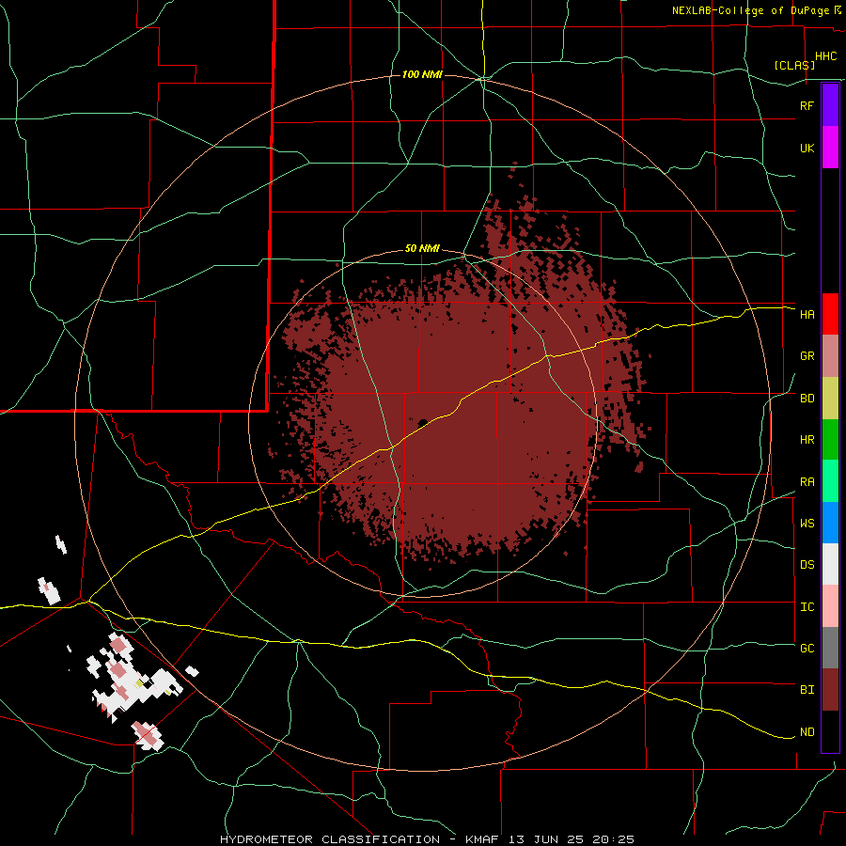Click the UK legend label
This screenshot has width=846, height=846.
click(807, 148)
